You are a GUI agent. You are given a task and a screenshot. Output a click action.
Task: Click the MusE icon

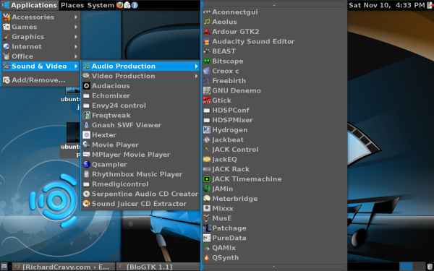click(x=207, y=218)
